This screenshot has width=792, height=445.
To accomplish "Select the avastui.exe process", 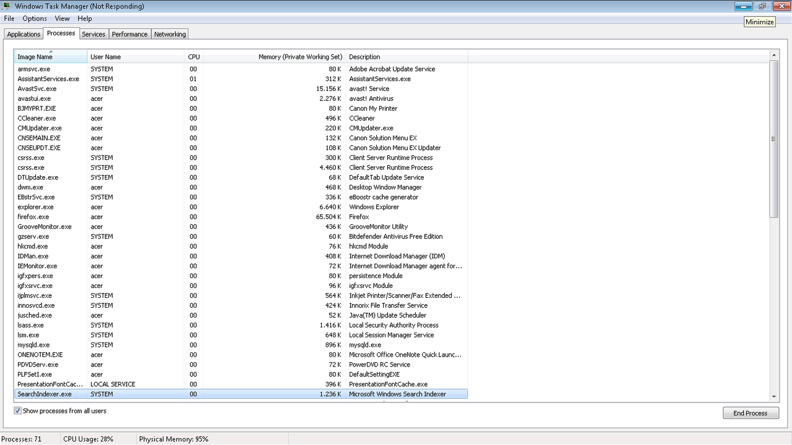I will click(241, 98).
